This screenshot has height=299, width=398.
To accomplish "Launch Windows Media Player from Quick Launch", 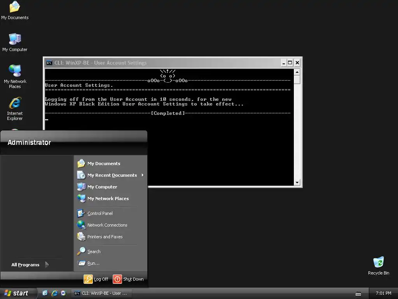I will [63, 293].
